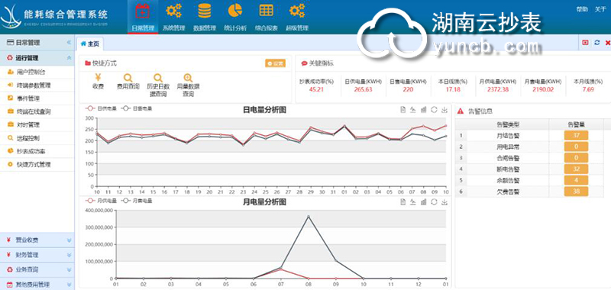Expand the 业务查询 sidebar section chevron

69,269
